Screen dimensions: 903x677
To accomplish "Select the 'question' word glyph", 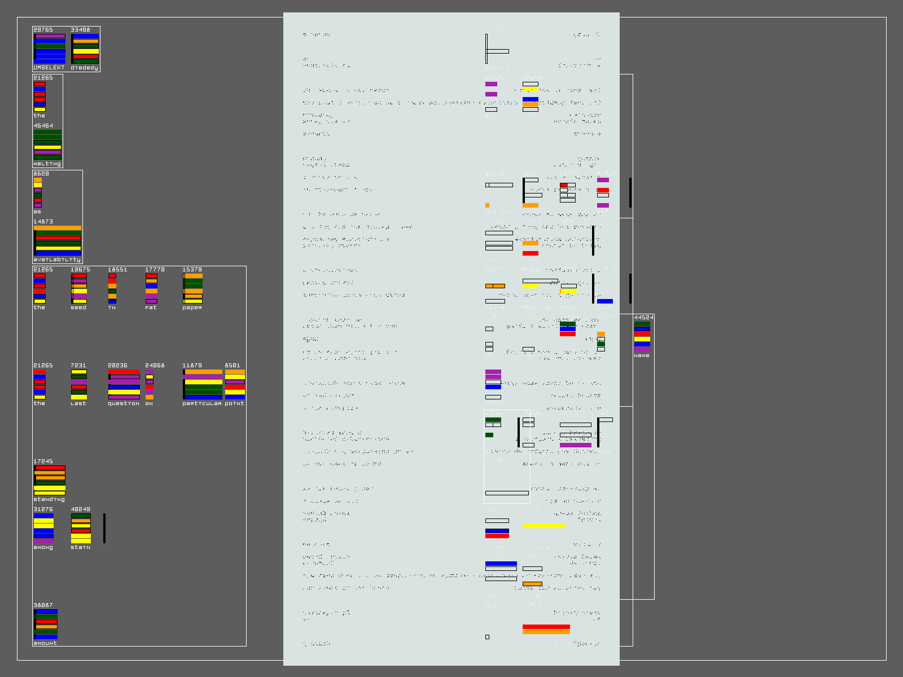I will [x=124, y=384].
